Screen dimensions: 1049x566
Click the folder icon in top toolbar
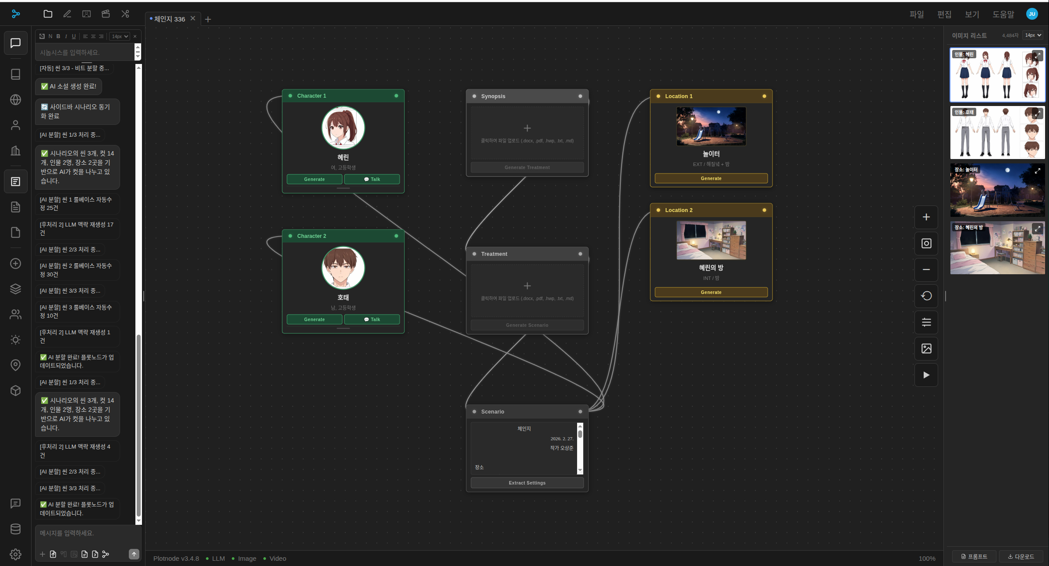coord(48,14)
